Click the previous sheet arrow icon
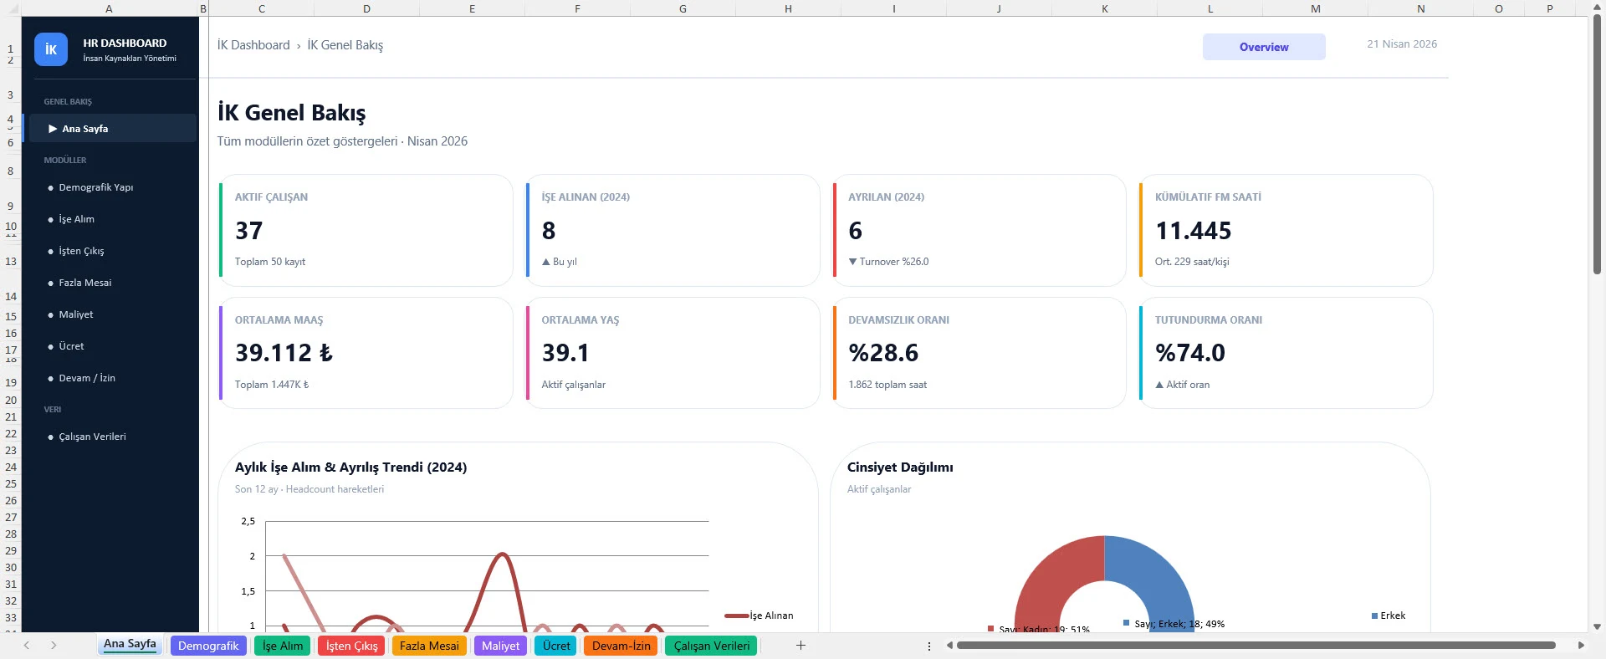This screenshot has height=659, width=1606. point(27,645)
